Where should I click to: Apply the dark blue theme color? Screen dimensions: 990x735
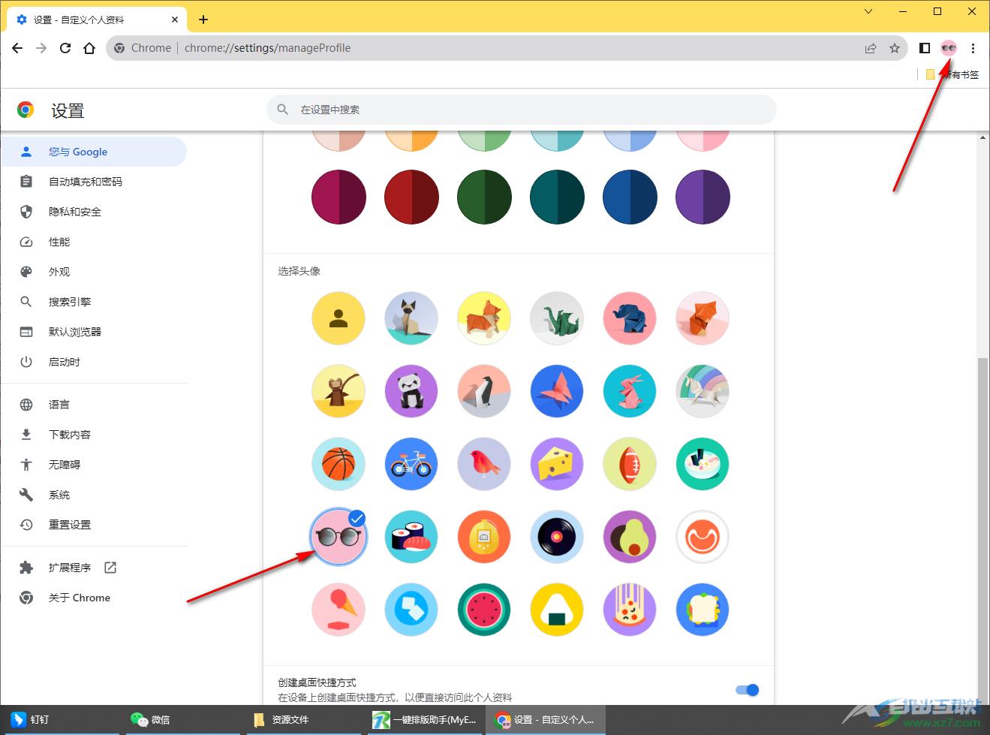click(x=630, y=197)
